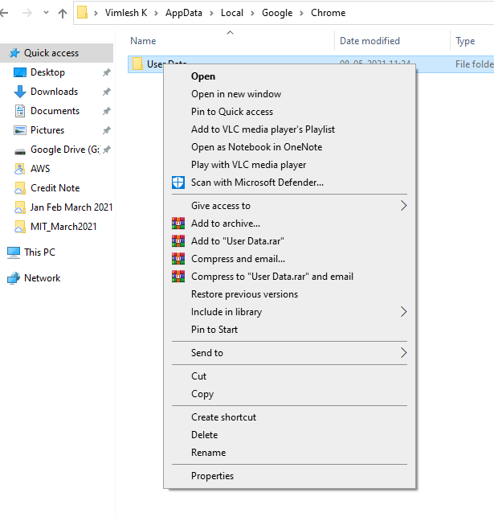Expand chevron after Vimlesh K breadcrumb
Image resolution: width=494 pixels, height=517 pixels.
click(x=156, y=13)
